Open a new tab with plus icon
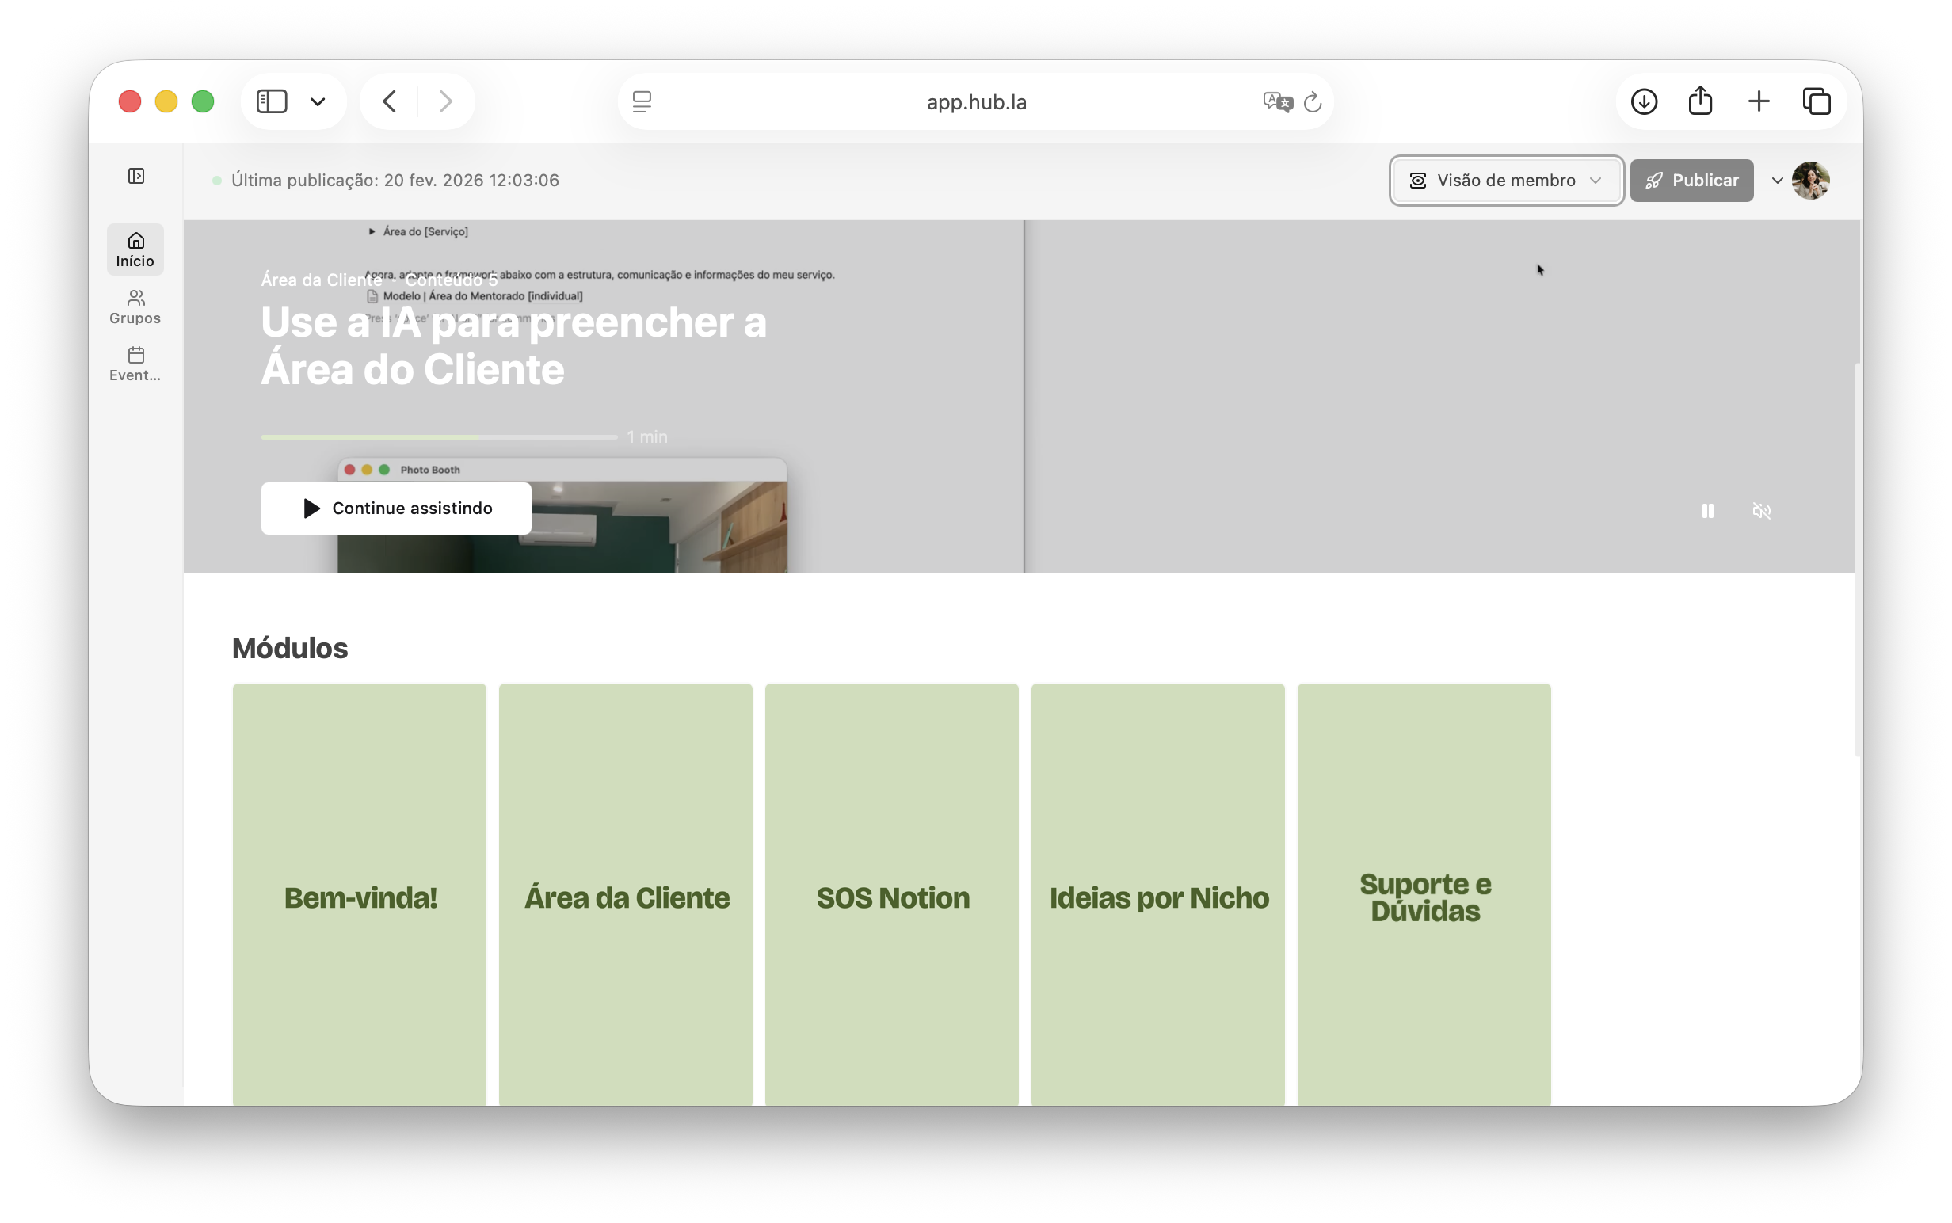This screenshot has height=1223, width=1952. [1759, 102]
